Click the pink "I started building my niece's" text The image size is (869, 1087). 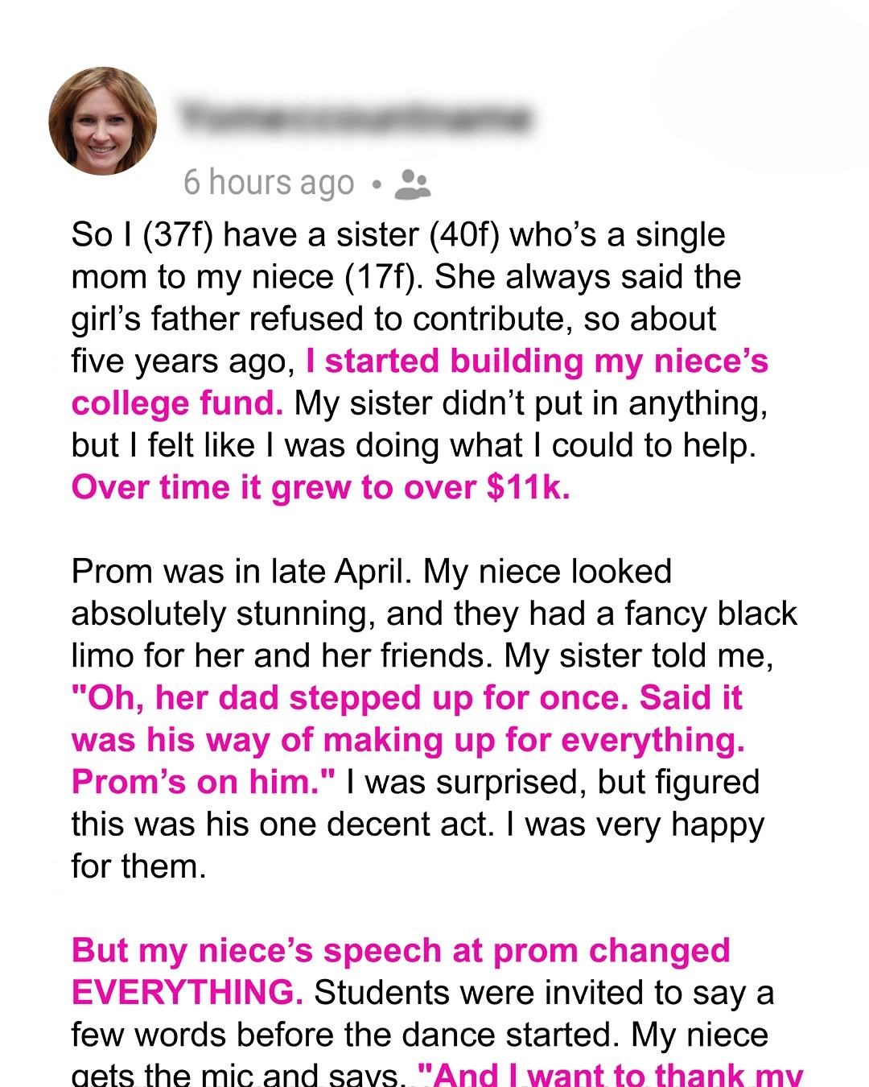coord(537,362)
